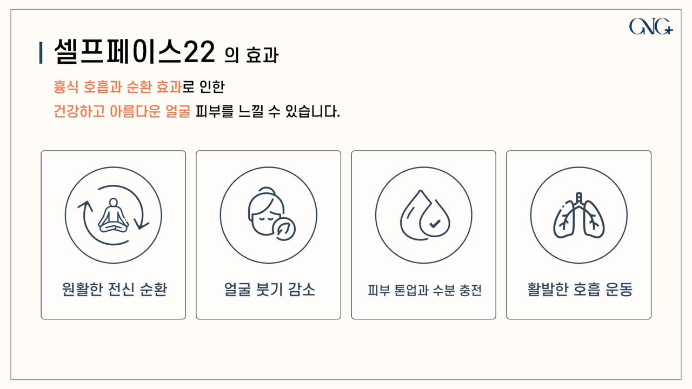Select the 얼굴 붓기 감소 card
Screen dimensions: 692x389
(269, 235)
